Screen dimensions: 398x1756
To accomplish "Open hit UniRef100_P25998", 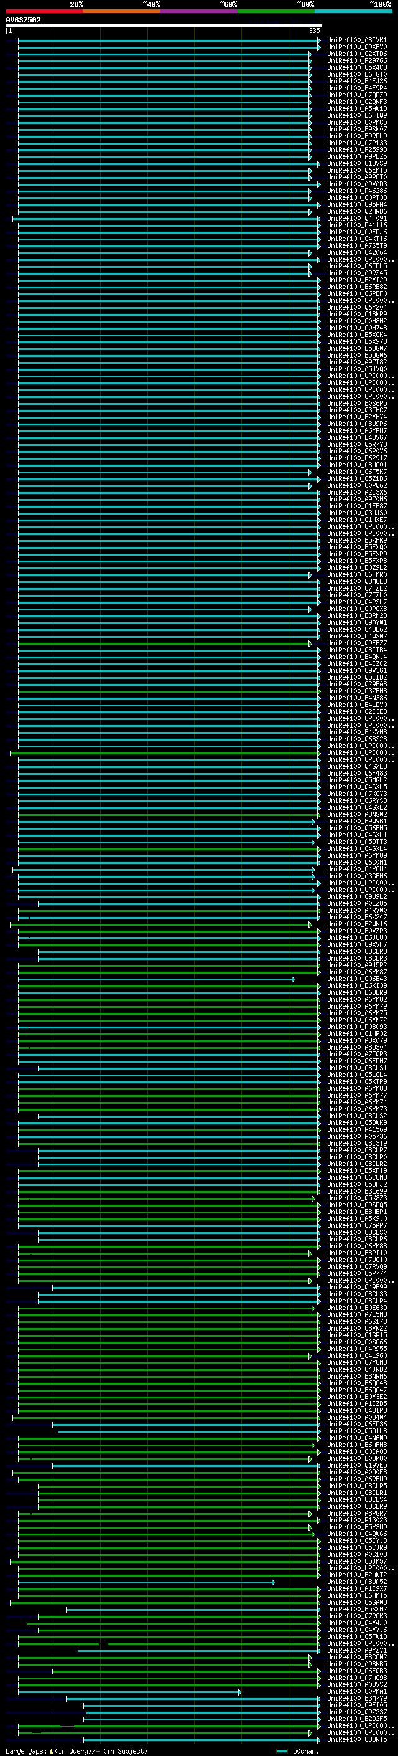I will click(357, 150).
